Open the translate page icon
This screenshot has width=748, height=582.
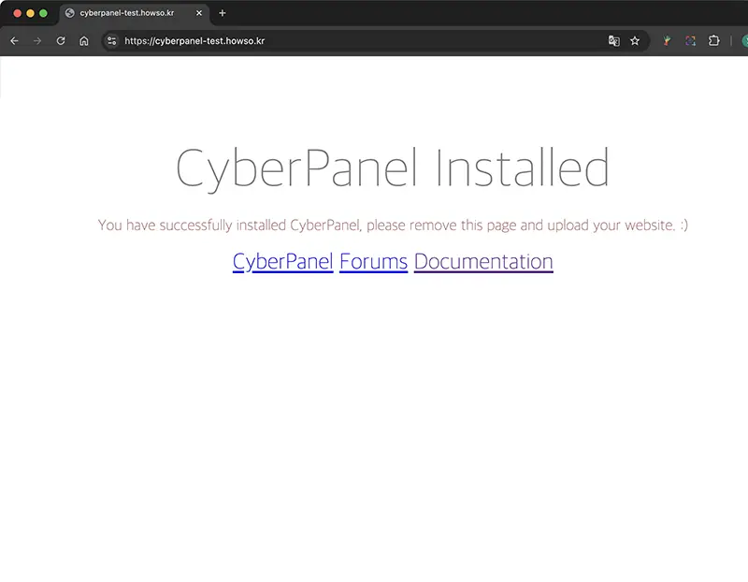pyautogui.click(x=614, y=41)
